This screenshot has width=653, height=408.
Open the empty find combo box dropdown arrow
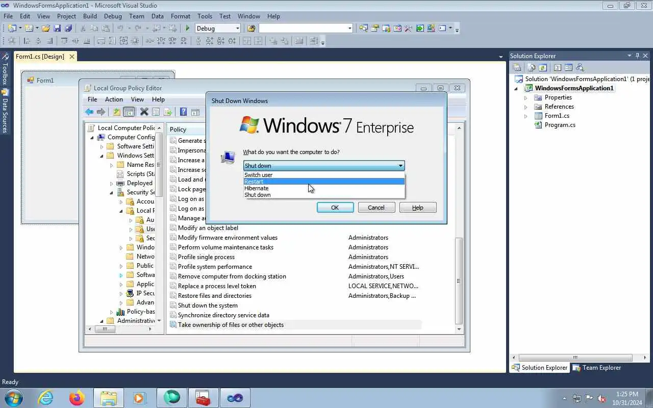point(349,29)
